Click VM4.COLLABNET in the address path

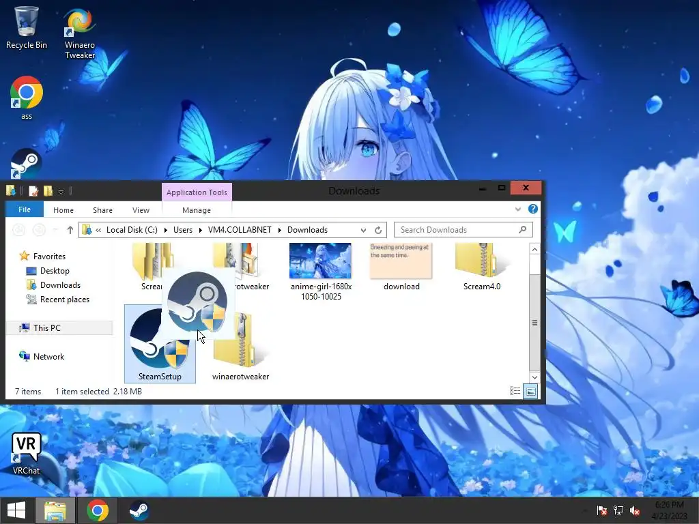(x=240, y=230)
